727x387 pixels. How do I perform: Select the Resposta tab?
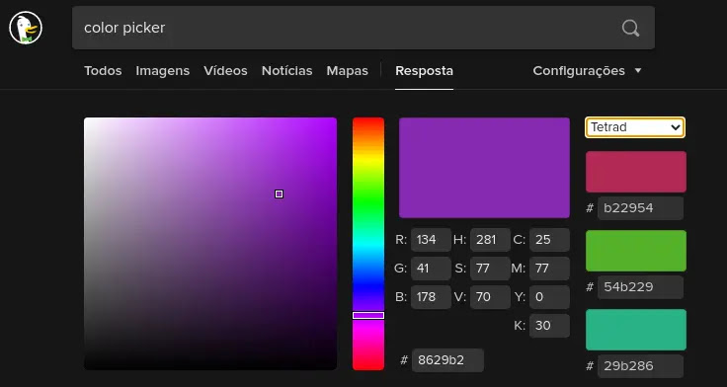(x=424, y=71)
